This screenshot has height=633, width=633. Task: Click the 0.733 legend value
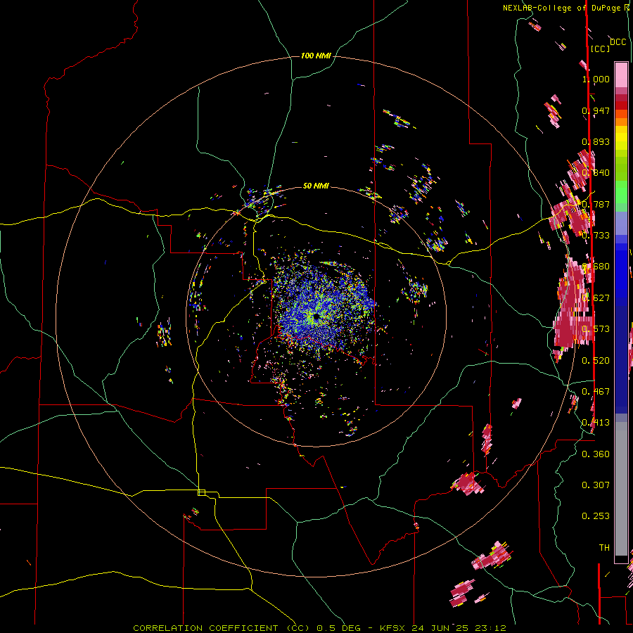tap(596, 236)
